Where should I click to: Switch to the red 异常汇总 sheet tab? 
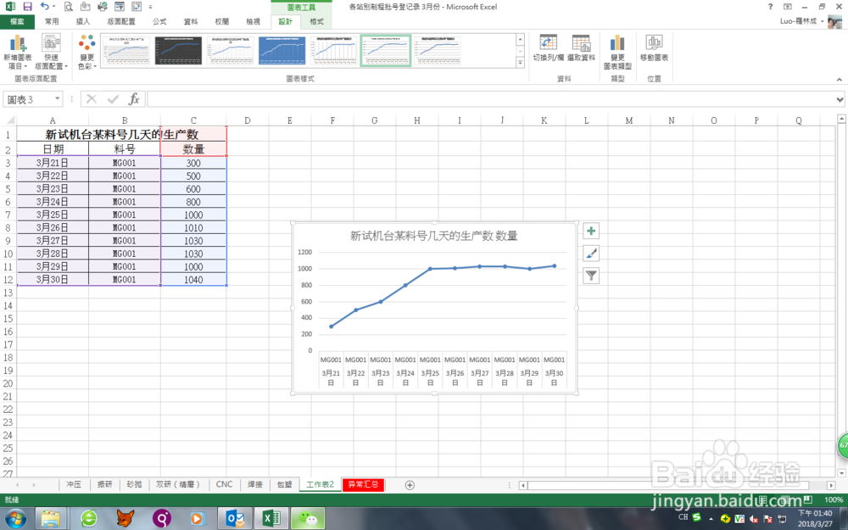point(363,484)
